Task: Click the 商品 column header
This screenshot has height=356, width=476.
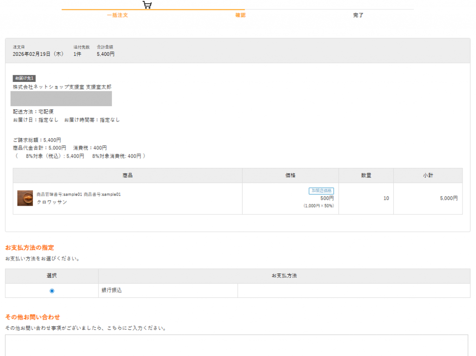Action: [x=127, y=175]
